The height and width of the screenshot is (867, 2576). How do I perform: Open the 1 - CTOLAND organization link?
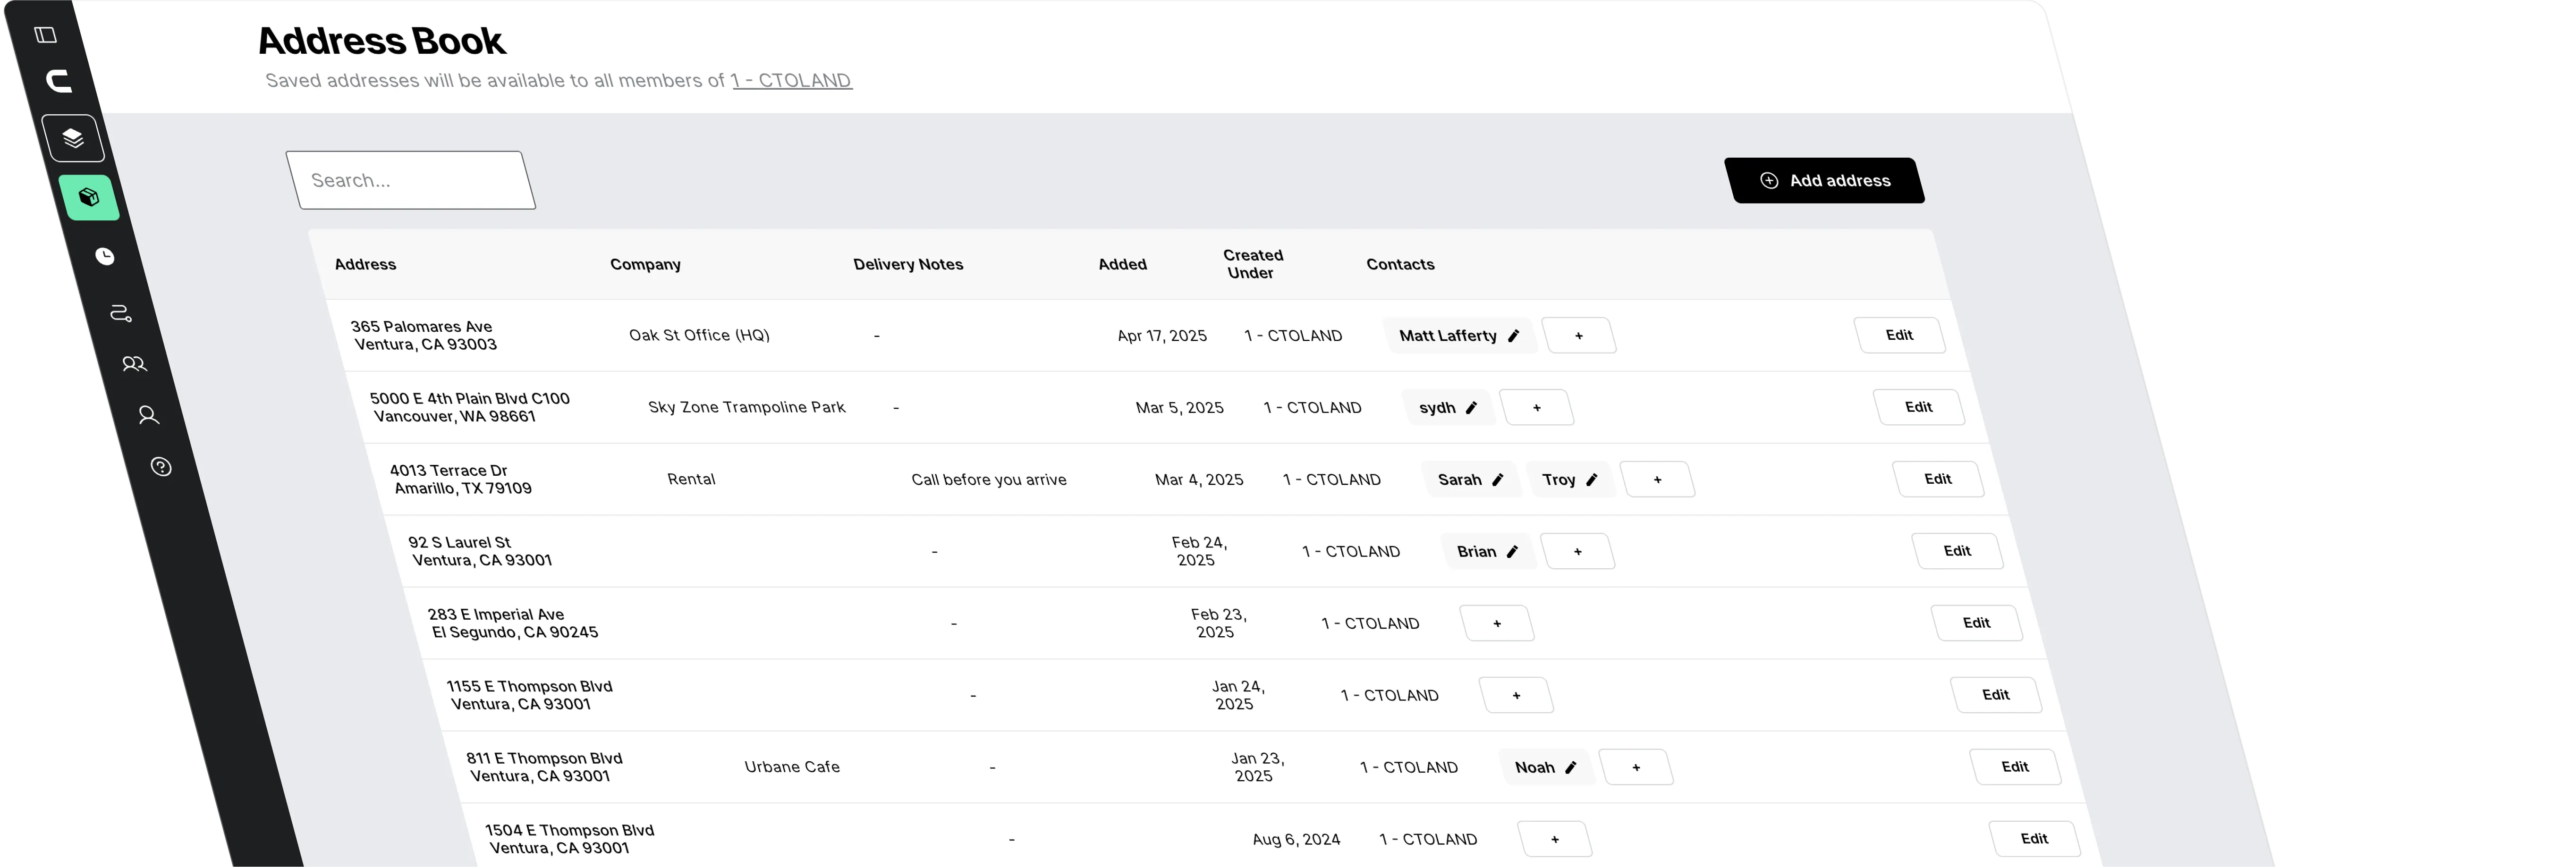point(791,81)
